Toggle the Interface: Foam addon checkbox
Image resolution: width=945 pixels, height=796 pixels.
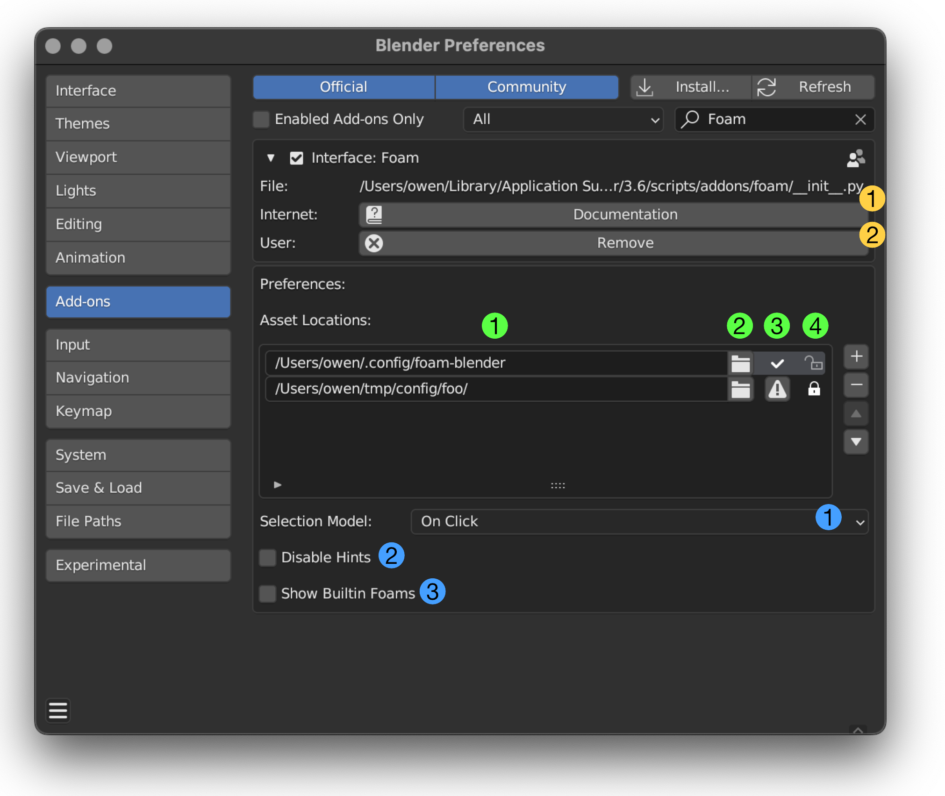tap(299, 158)
